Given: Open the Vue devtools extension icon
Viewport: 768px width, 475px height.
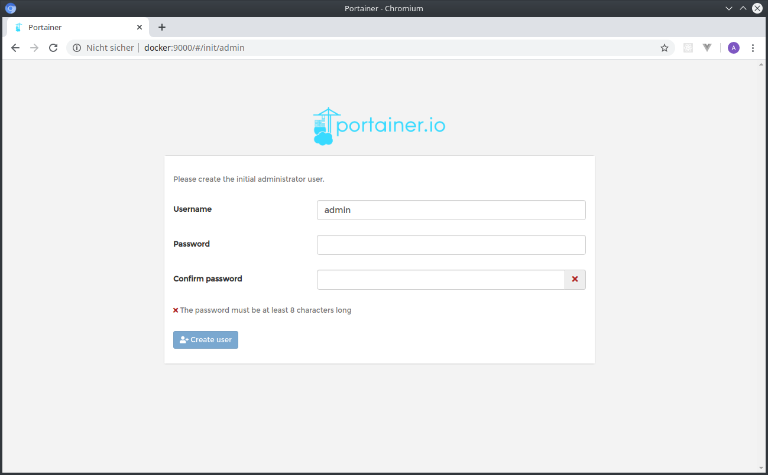Looking at the screenshot, I should tap(707, 48).
